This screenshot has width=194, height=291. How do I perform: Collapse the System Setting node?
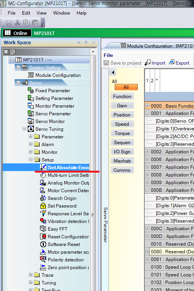[18, 67]
